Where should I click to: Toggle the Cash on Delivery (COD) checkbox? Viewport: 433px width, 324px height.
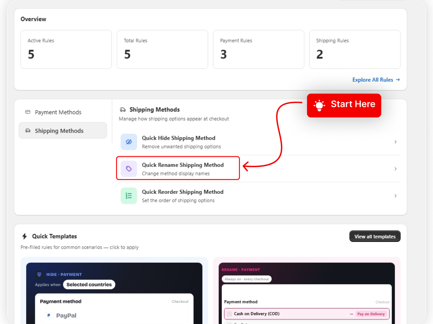point(229,314)
